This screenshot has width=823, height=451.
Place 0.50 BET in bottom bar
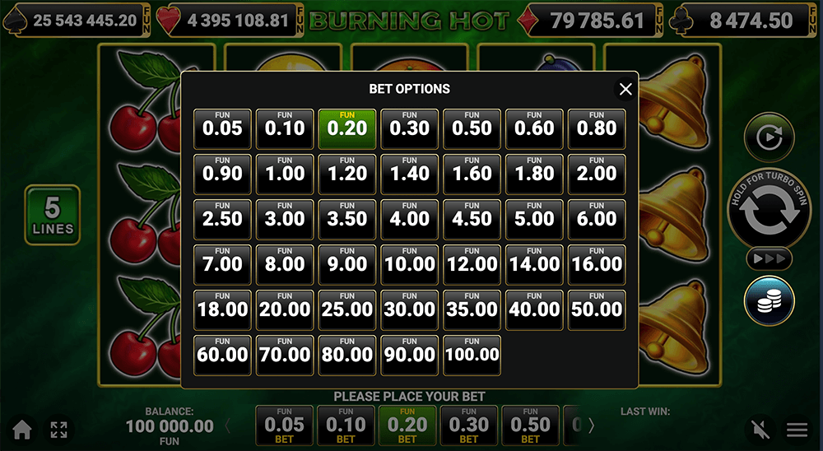pyautogui.click(x=530, y=425)
